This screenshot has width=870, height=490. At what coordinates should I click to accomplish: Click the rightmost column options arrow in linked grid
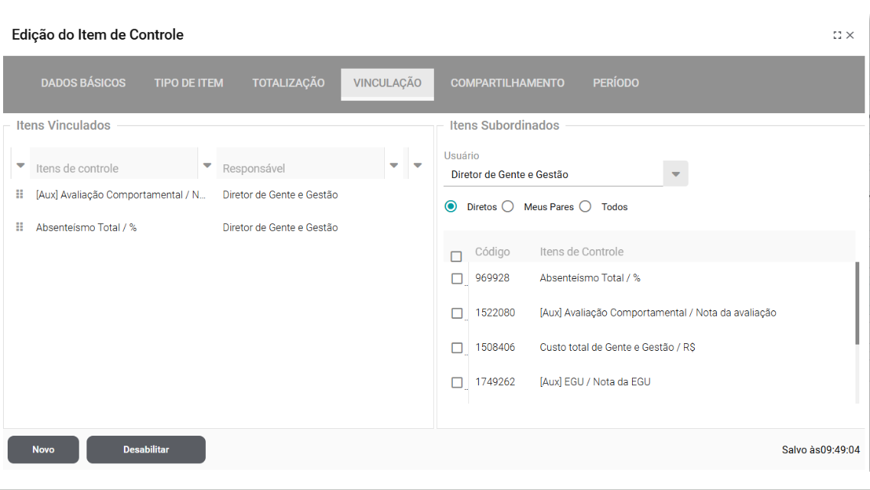tap(418, 165)
